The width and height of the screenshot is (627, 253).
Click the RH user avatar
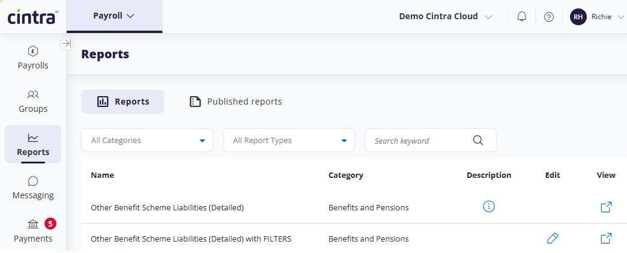click(x=578, y=17)
